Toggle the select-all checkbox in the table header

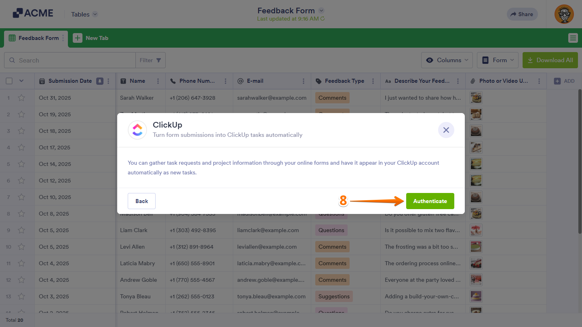tap(9, 81)
